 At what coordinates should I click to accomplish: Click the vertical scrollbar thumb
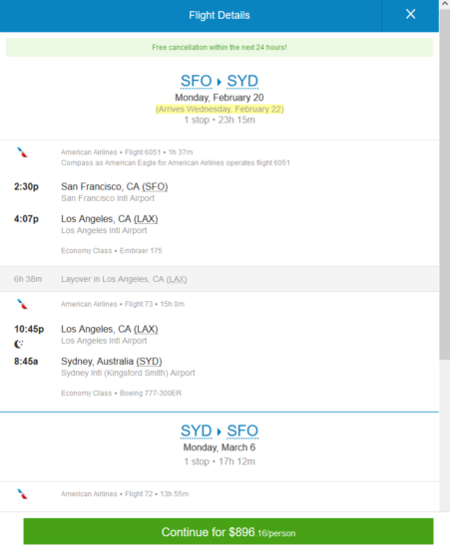pyautogui.click(x=444, y=184)
